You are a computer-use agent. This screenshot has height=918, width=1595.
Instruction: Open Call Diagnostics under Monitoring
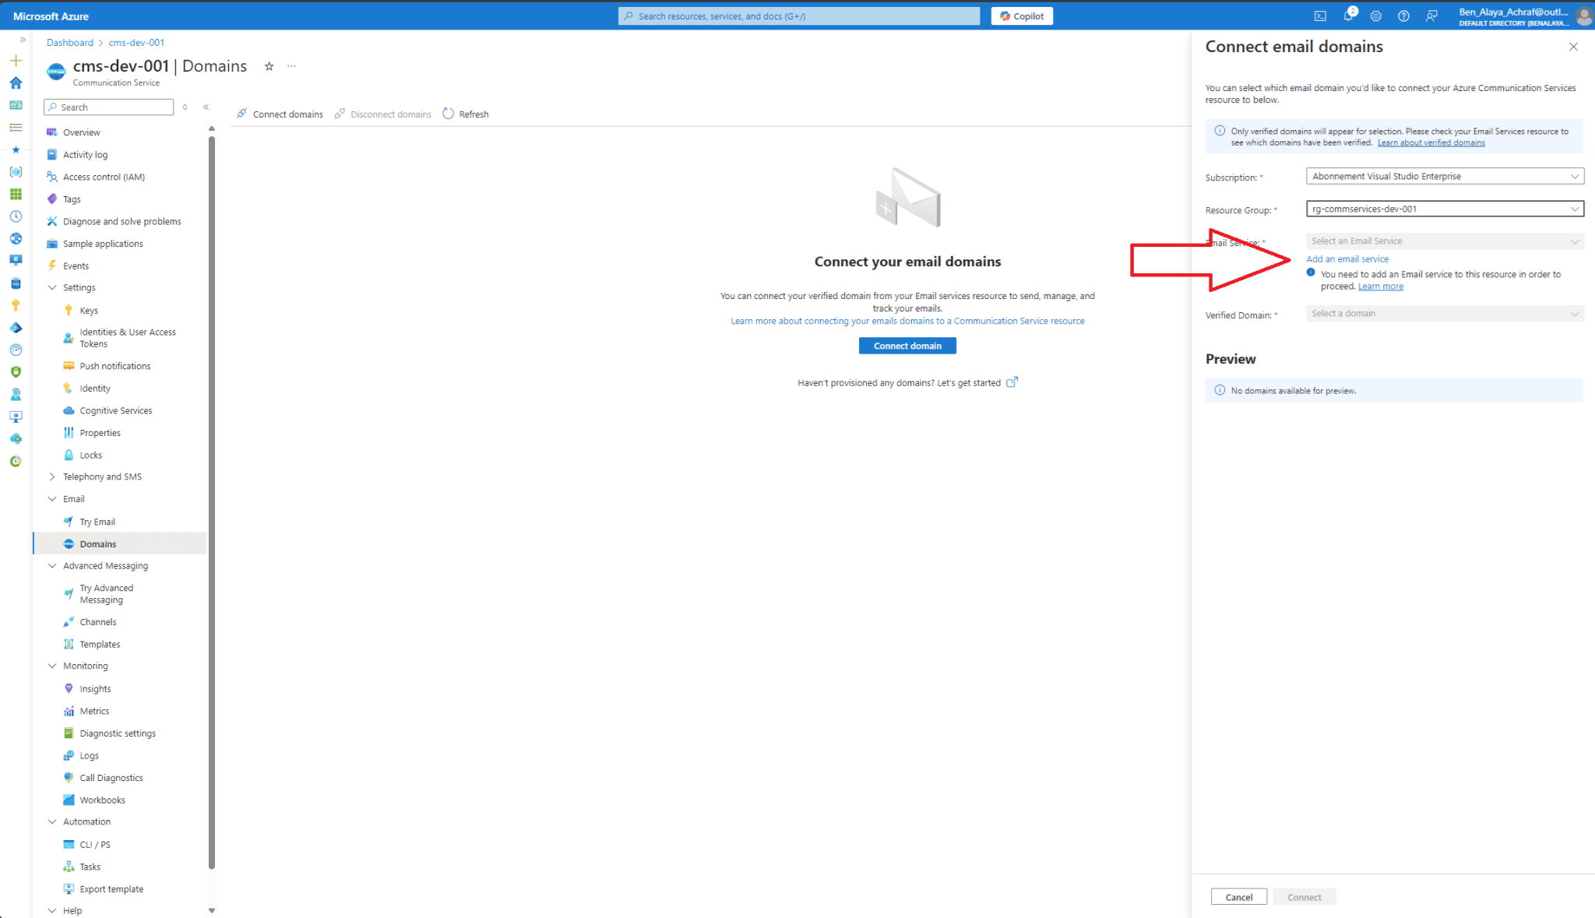pyautogui.click(x=110, y=776)
